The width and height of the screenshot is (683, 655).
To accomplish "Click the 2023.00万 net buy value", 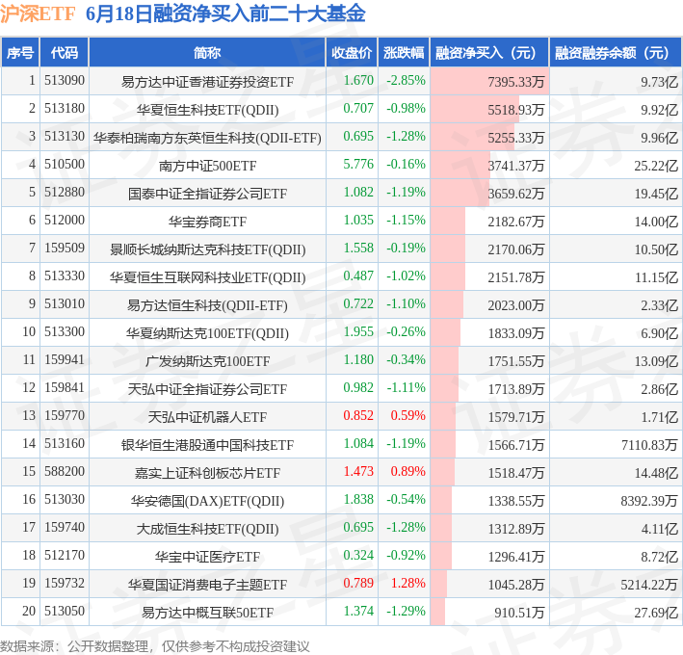I will [516, 304].
